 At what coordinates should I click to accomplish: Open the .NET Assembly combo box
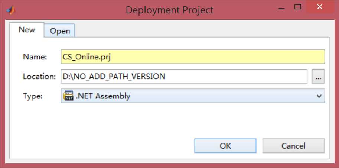coord(193,96)
